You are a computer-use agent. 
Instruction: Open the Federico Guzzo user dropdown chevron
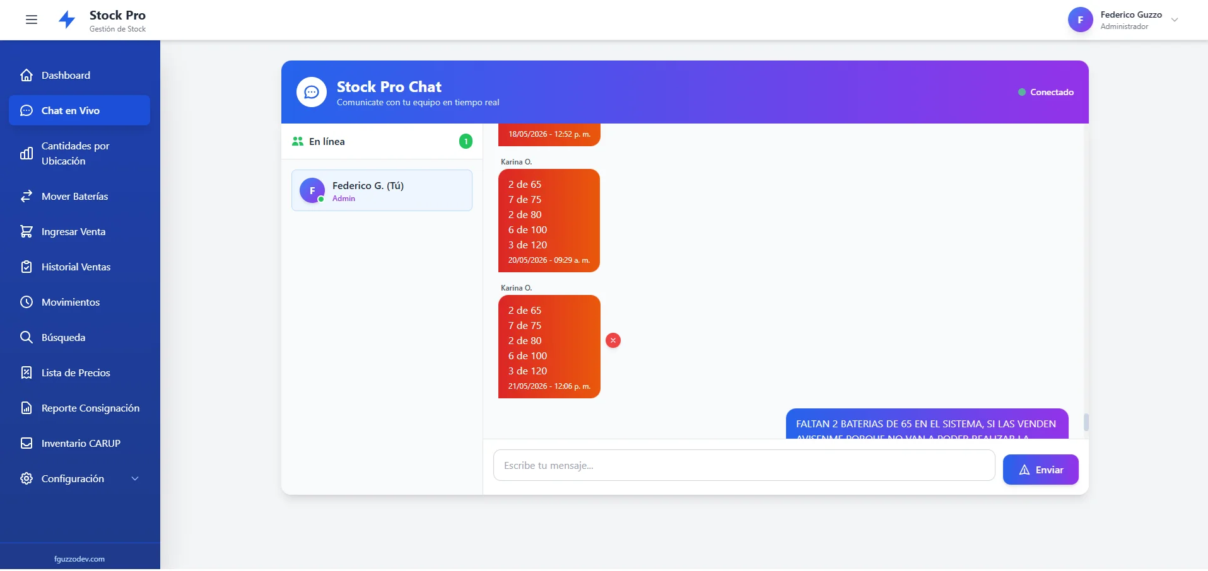[1175, 20]
